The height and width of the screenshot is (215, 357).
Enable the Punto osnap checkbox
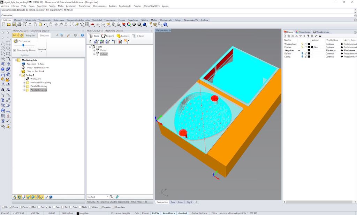tap(21, 207)
